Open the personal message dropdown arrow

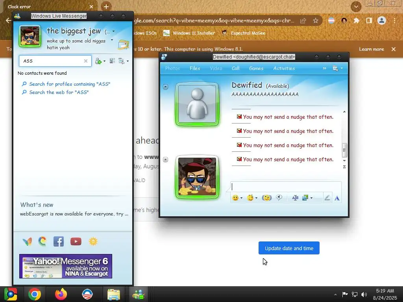[x=112, y=40]
